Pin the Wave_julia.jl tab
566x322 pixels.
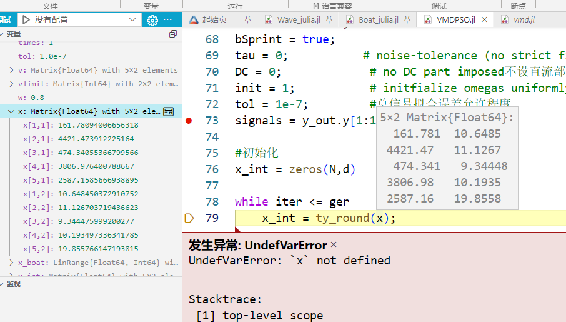329,19
